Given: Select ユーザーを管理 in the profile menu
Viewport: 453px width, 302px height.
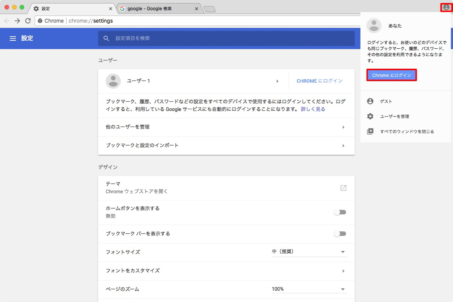Looking at the screenshot, I should pyautogui.click(x=406, y=116).
